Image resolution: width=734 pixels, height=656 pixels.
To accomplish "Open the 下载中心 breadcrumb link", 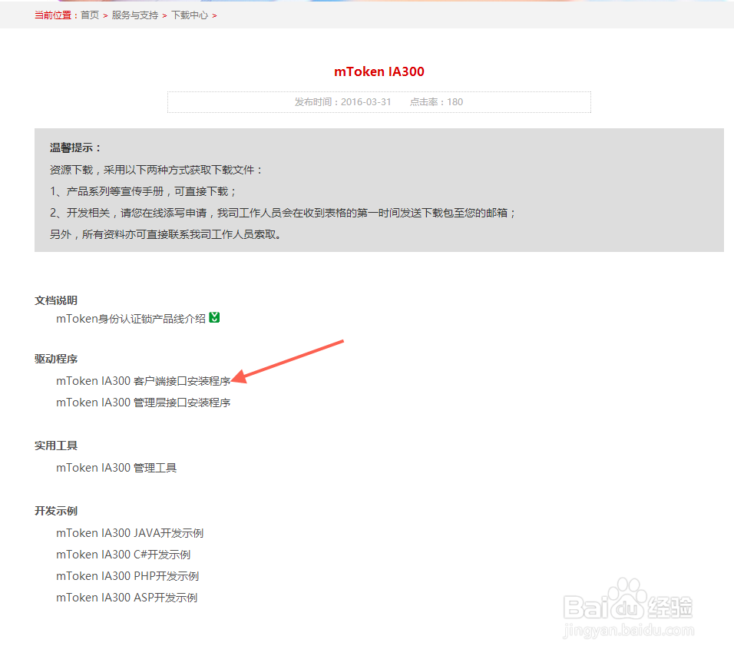I will click(190, 15).
